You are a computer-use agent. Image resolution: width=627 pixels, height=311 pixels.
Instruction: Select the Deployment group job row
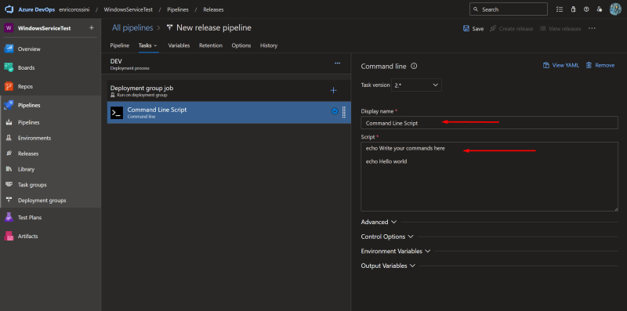tap(229, 91)
